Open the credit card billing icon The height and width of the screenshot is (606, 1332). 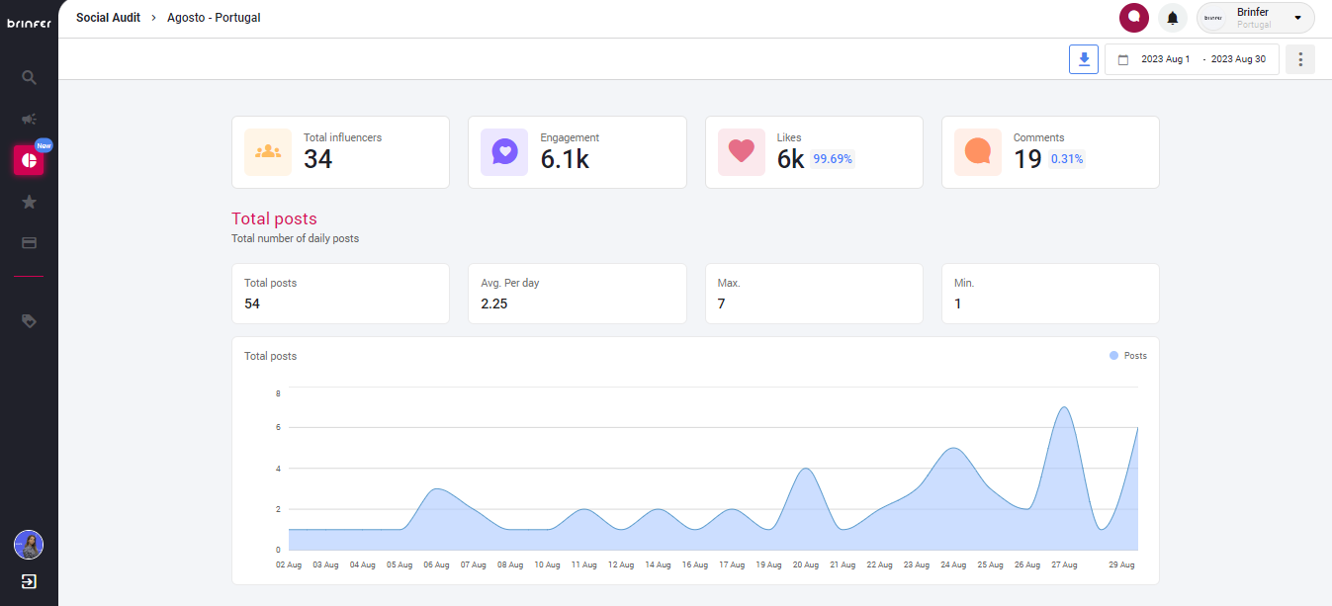(29, 242)
